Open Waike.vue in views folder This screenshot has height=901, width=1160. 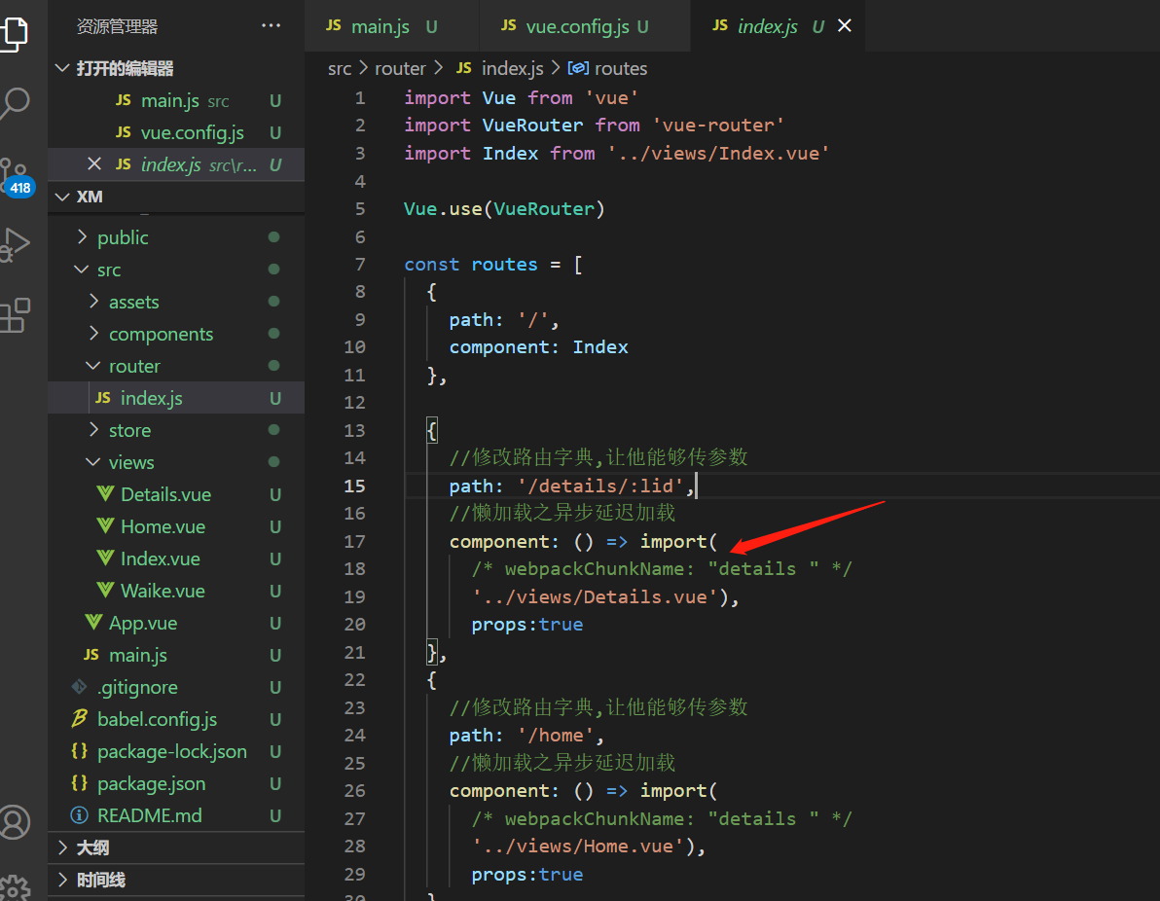(175, 591)
